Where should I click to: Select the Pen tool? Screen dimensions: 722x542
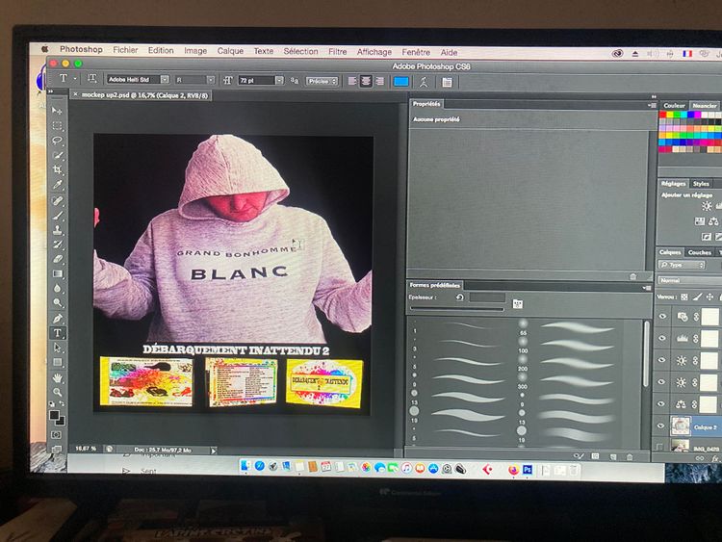pos(57,319)
